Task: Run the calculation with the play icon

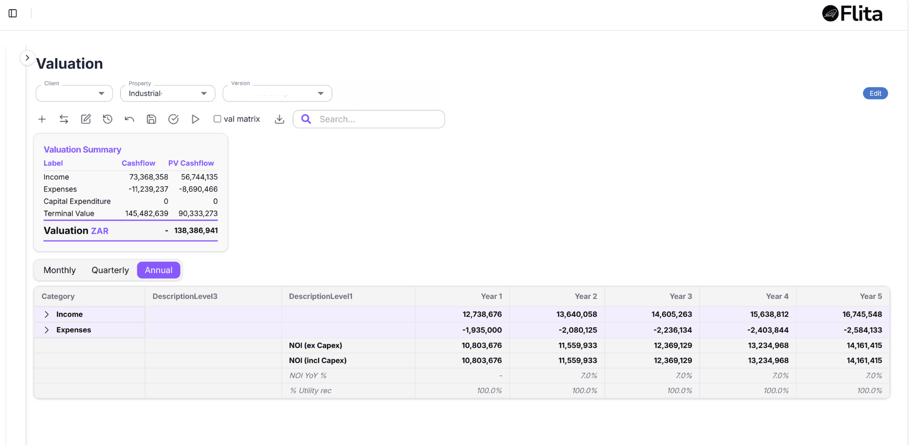Action: 195,119
